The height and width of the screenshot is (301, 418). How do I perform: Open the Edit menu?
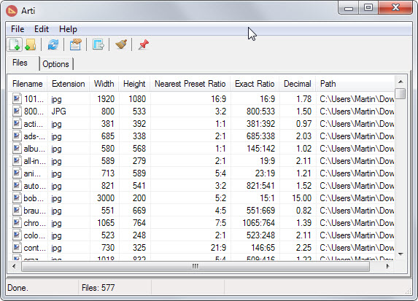[42, 29]
